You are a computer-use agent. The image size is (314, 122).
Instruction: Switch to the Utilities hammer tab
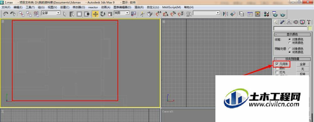point(309,22)
